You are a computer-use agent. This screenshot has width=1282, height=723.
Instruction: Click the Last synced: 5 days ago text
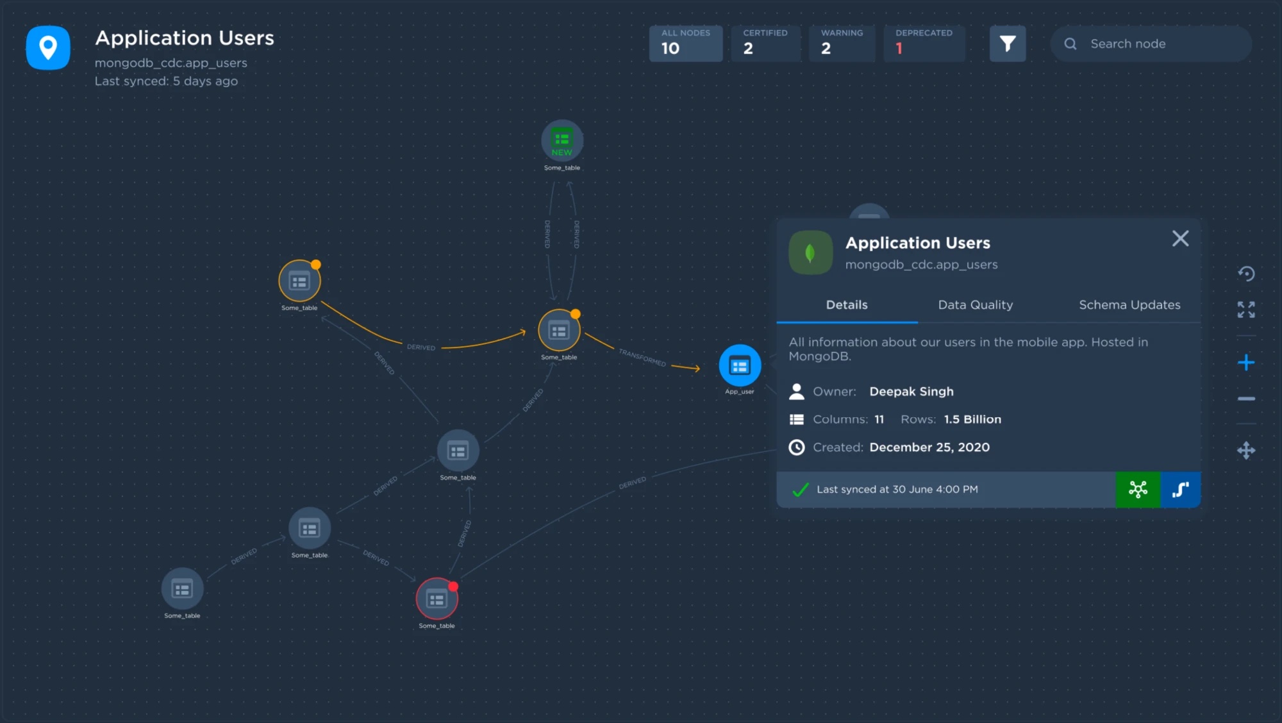coord(166,81)
